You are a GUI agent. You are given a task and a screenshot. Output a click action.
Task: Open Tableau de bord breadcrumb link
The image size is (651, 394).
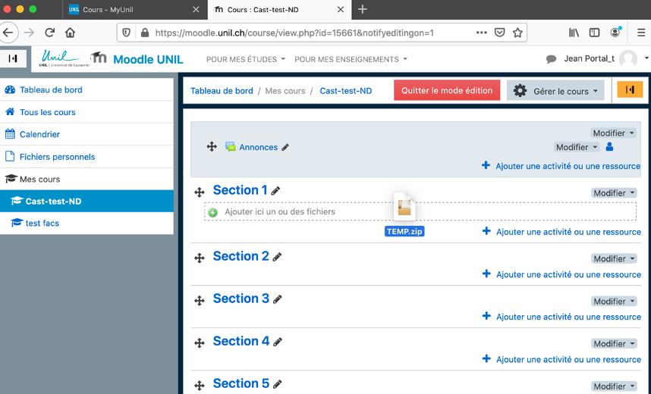pyautogui.click(x=222, y=91)
